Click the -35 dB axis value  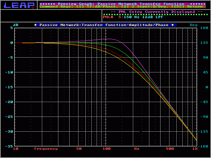pos(9,146)
